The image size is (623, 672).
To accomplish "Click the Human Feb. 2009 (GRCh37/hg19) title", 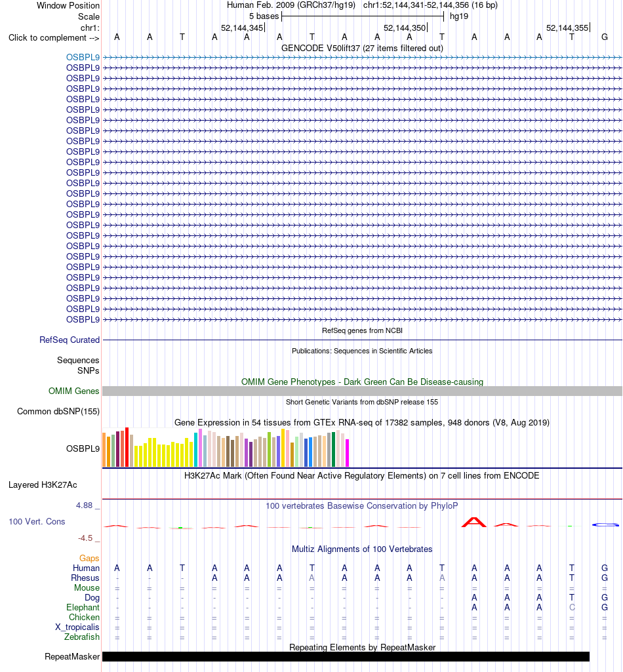I will point(291,5).
